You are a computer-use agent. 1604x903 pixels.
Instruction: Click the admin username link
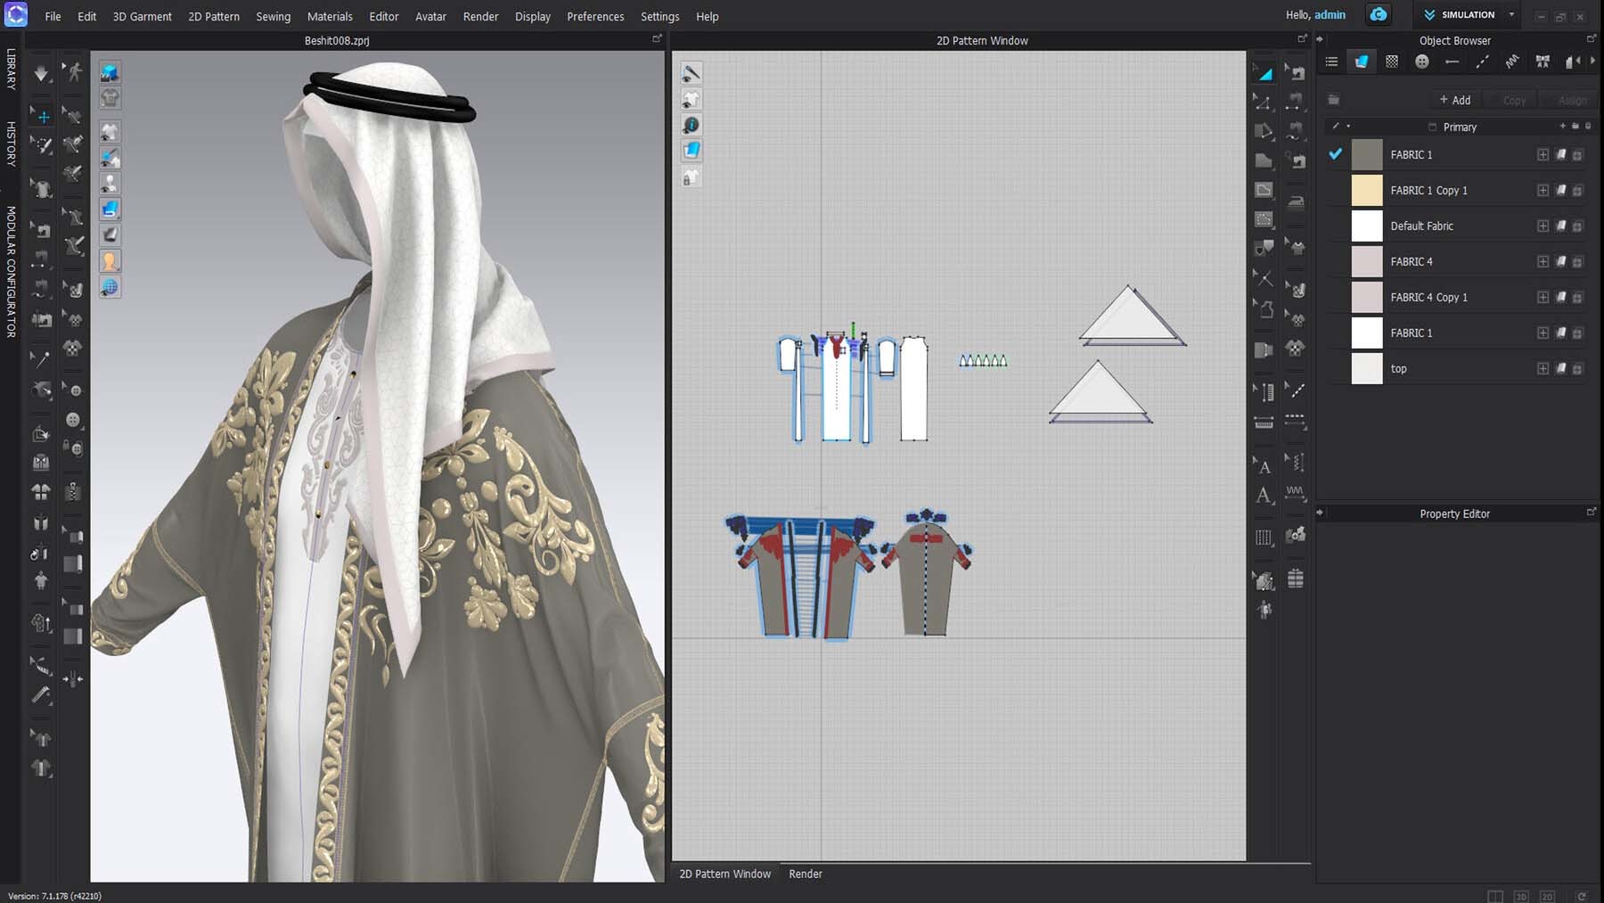(1330, 15)
